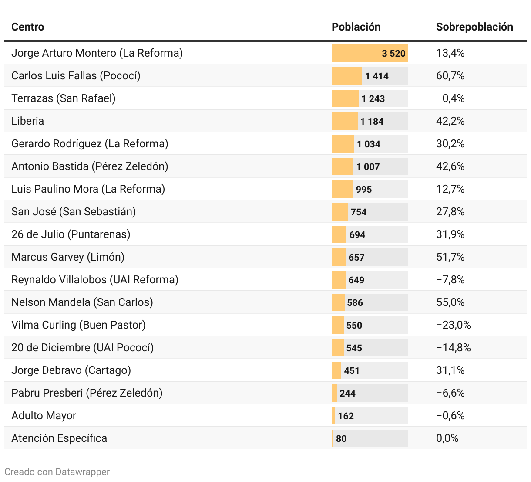Select the −23,0% overpopulation value
This screenshot has height=482, width=531.
pyautogui.click(x=454, y=325)
